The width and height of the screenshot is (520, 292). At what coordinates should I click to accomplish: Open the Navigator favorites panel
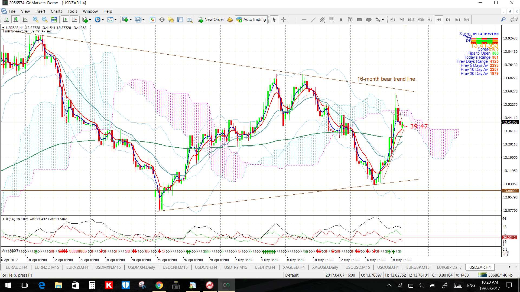tap(171, 19)
